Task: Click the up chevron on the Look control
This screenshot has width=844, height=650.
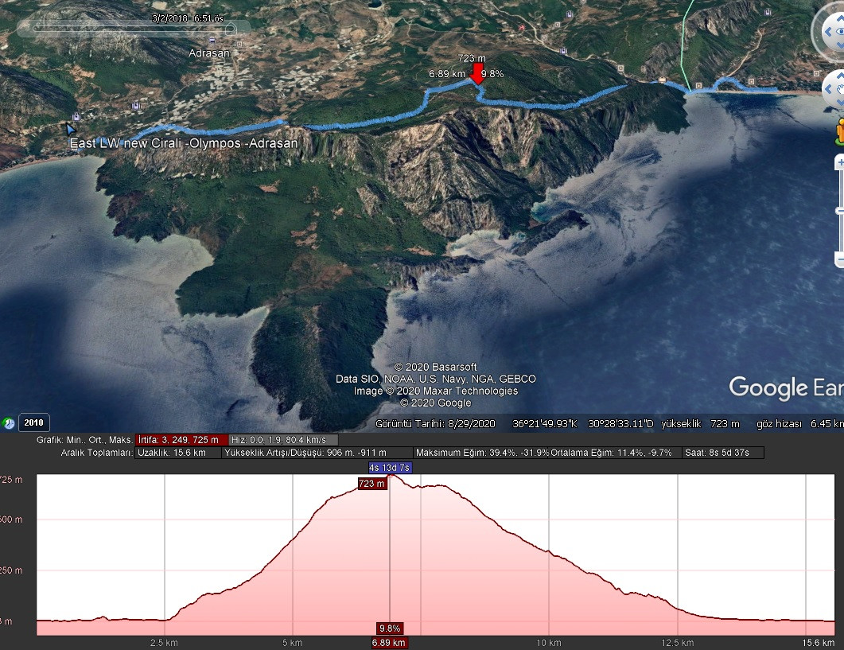Action: (x=841, y=18)
